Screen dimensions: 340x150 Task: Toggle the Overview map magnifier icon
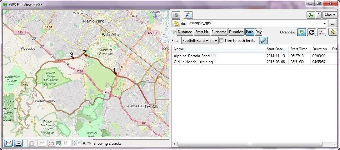coord(301,32)
